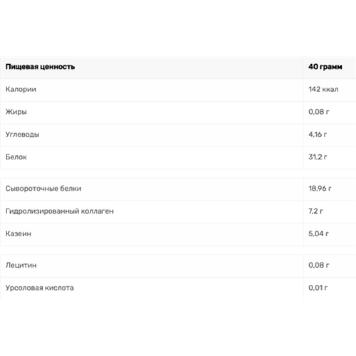Image resolution: width=356 pixels, height=356 pixels.
Task: Select the "7,2 г" collagen value
Action: click(316, 211)
